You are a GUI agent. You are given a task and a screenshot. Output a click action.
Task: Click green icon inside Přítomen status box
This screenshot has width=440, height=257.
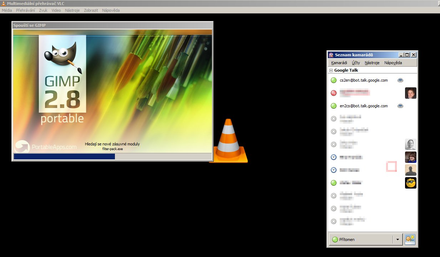(x=335, y=240)
